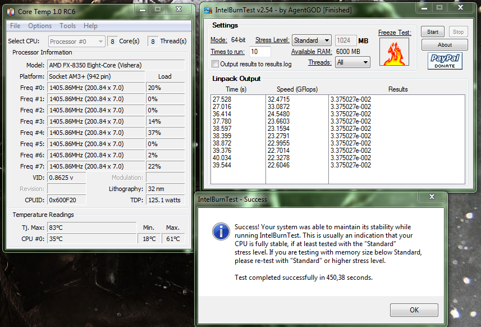
Task: Minimize the Core Temp window
Action: (x=143, y=10)
